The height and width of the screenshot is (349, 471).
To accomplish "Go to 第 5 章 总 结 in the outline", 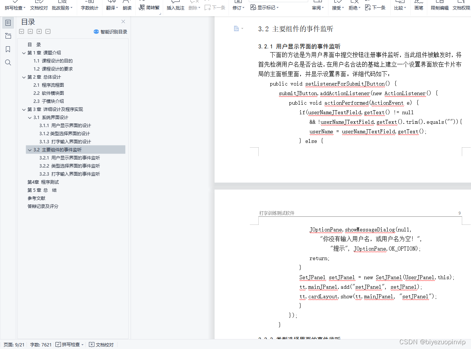I will point(42,190).
